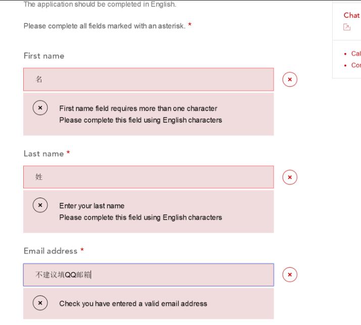Clear the Last name field with its X icon
The image size is (361, 325).
[x=290, y=177]
